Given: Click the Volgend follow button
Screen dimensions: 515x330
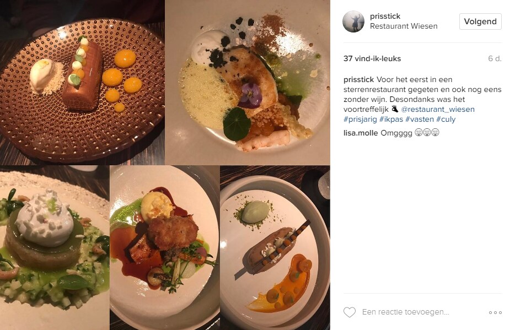Looking at the screenshot, I should pyautogui.click(x=480, y=21).
